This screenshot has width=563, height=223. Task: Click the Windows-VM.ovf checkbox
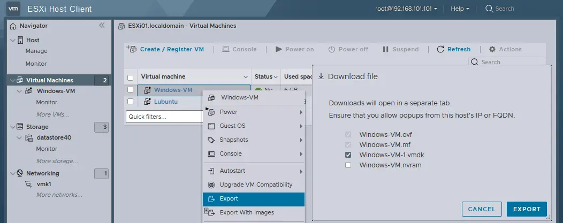pyautogui.click(x=348, y=135)
